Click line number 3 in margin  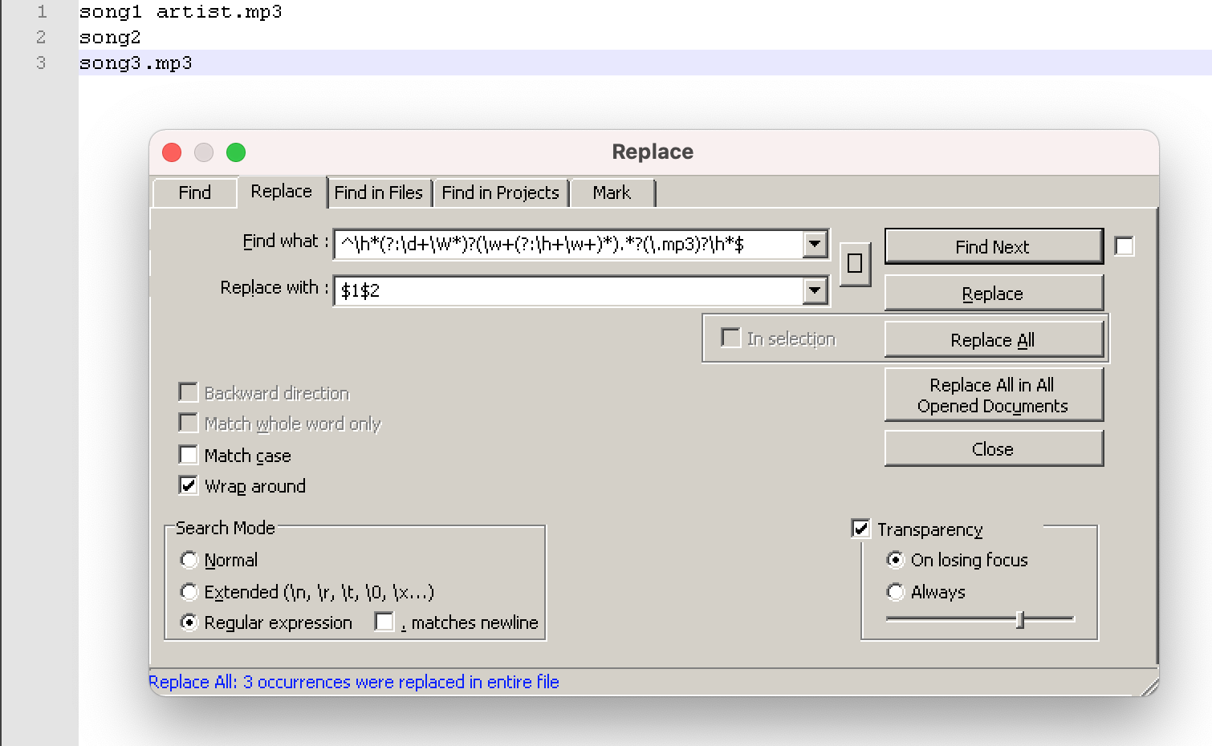coord(42,63)
